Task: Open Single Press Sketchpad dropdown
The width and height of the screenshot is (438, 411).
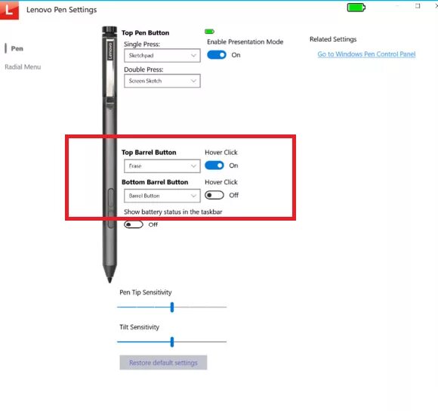Action: pos(162,56)
